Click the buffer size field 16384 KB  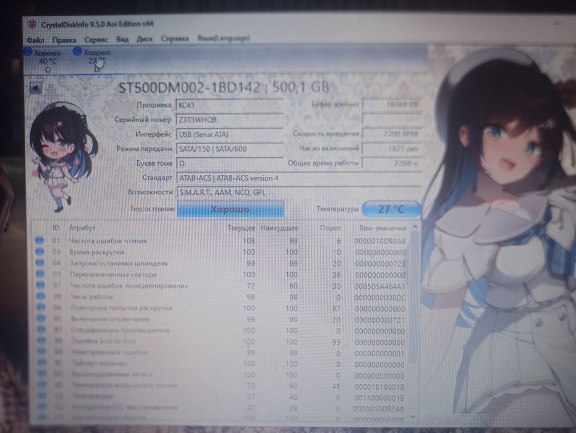tap(392, 105)
